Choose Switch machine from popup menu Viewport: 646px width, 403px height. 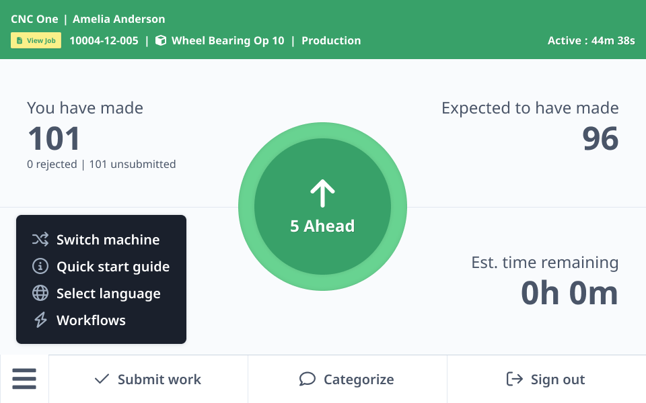108,240
